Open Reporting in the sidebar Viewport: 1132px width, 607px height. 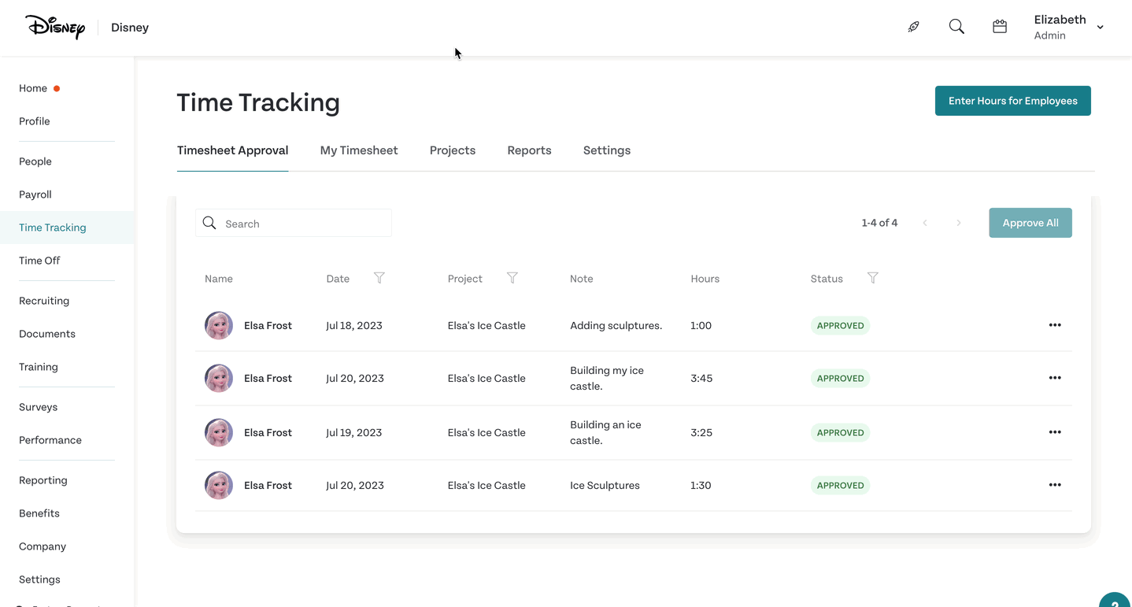[43, 480]
